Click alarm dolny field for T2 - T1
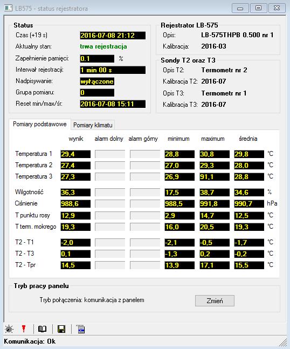290x349 pixels. (x=110, y=242)
